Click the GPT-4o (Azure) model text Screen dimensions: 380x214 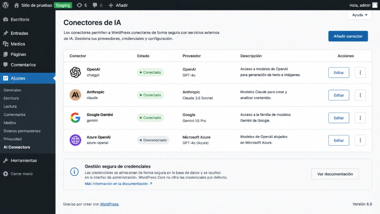(195, 143)
